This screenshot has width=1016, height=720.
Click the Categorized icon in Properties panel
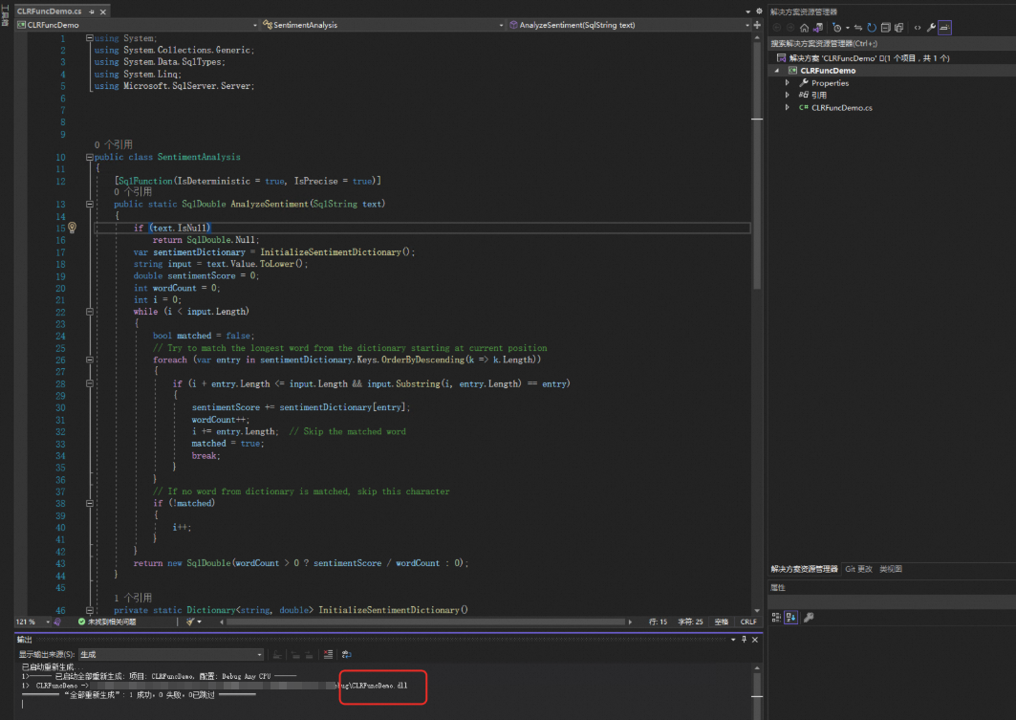click(x=776, y=618)
